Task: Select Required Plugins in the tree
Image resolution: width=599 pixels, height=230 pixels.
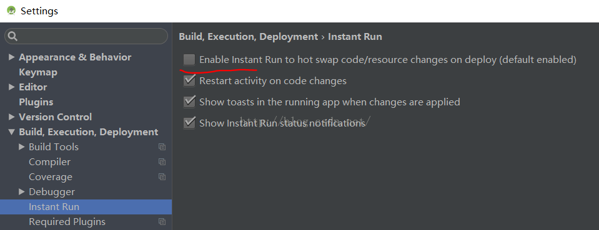Action: point(67,222)
